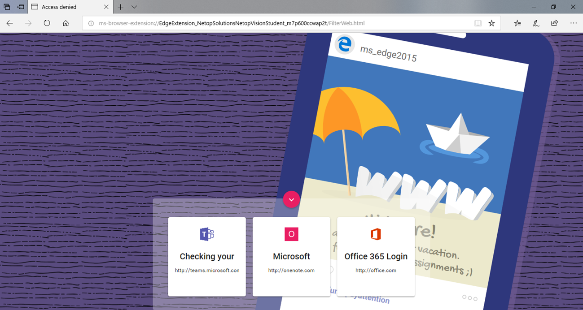View site information icon in address bar
583x310 pixels.
click(x=91, y=23)
